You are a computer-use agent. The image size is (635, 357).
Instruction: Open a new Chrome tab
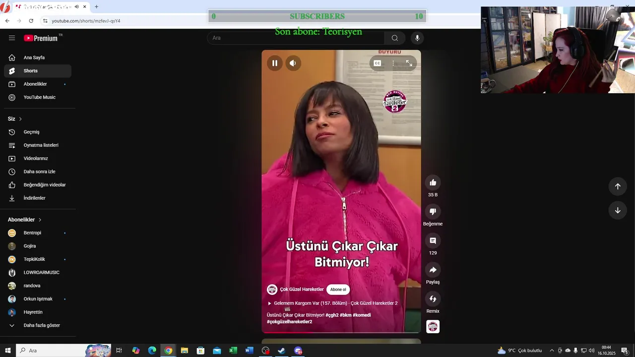click(x=96, y=7)
